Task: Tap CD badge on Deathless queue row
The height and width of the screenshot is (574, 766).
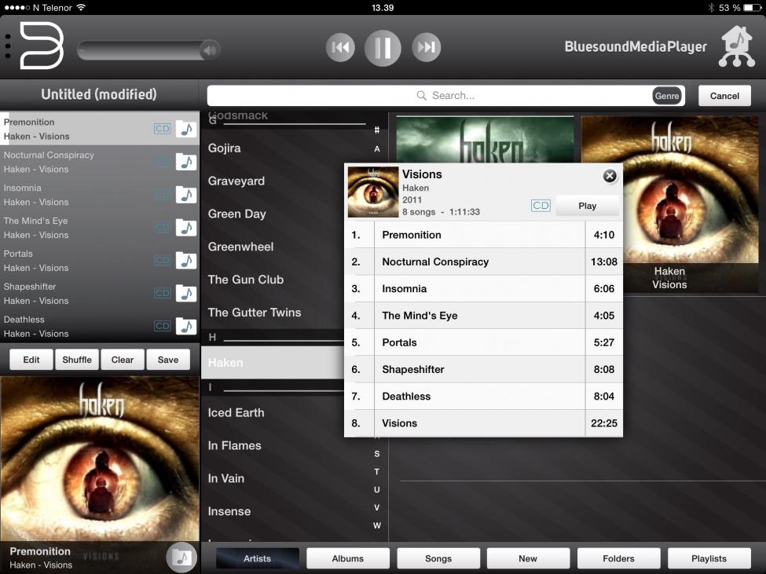Action: click(162, 326)
